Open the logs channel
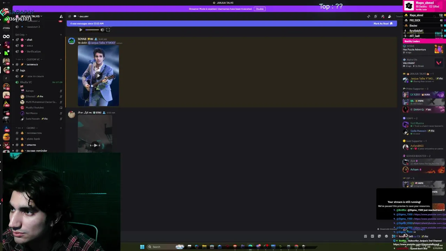The width and height of the screenshot is (446, 251). tap(23, 70)
